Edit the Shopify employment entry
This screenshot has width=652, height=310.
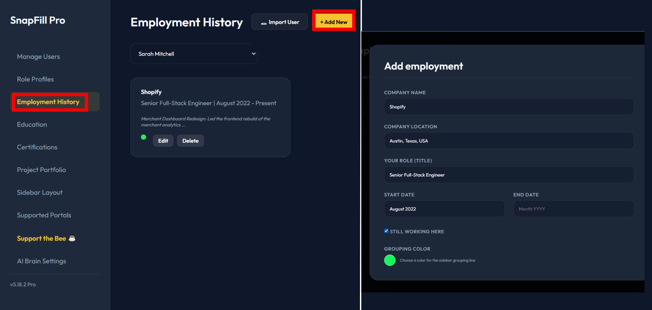(163, 141)
